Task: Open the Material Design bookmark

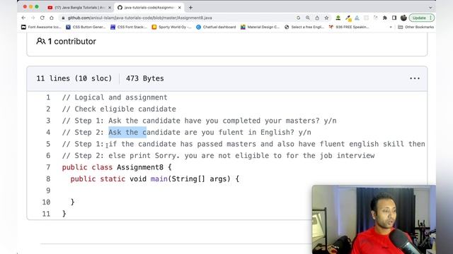Action: tap(260, 27)
